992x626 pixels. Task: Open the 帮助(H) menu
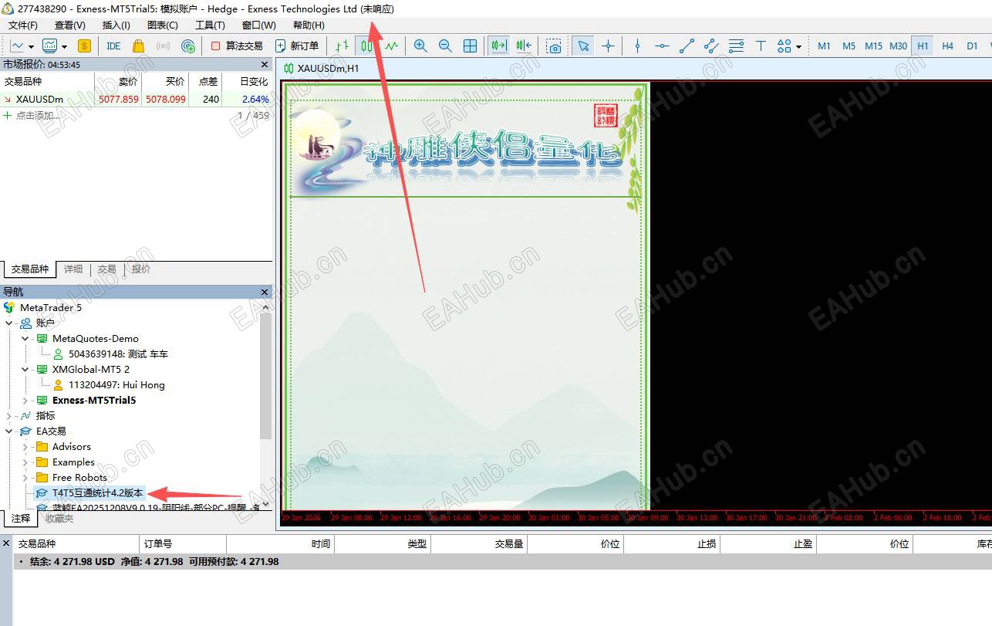point(309,25)
